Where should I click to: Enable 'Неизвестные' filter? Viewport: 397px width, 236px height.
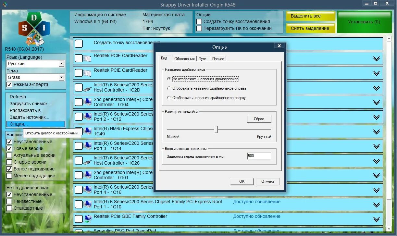pos(9,201)
